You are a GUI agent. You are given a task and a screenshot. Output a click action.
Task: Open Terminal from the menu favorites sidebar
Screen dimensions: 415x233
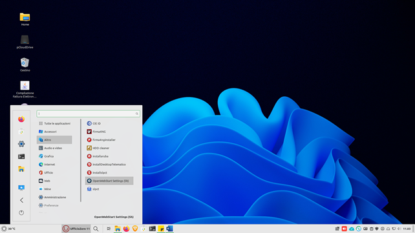coord(21,156)
